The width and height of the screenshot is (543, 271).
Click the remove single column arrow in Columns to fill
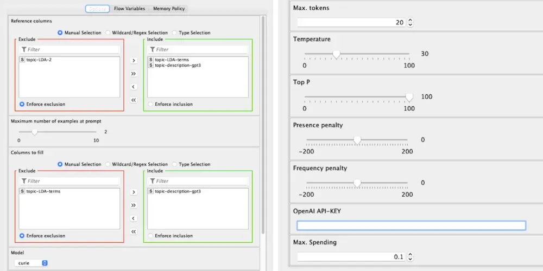(134, 218)
